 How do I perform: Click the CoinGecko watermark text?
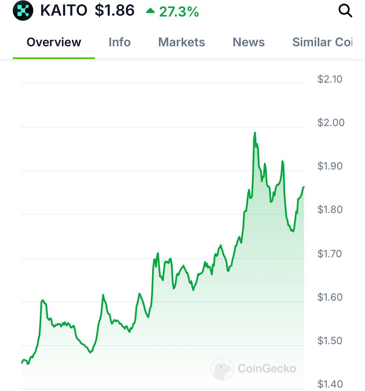267,369
